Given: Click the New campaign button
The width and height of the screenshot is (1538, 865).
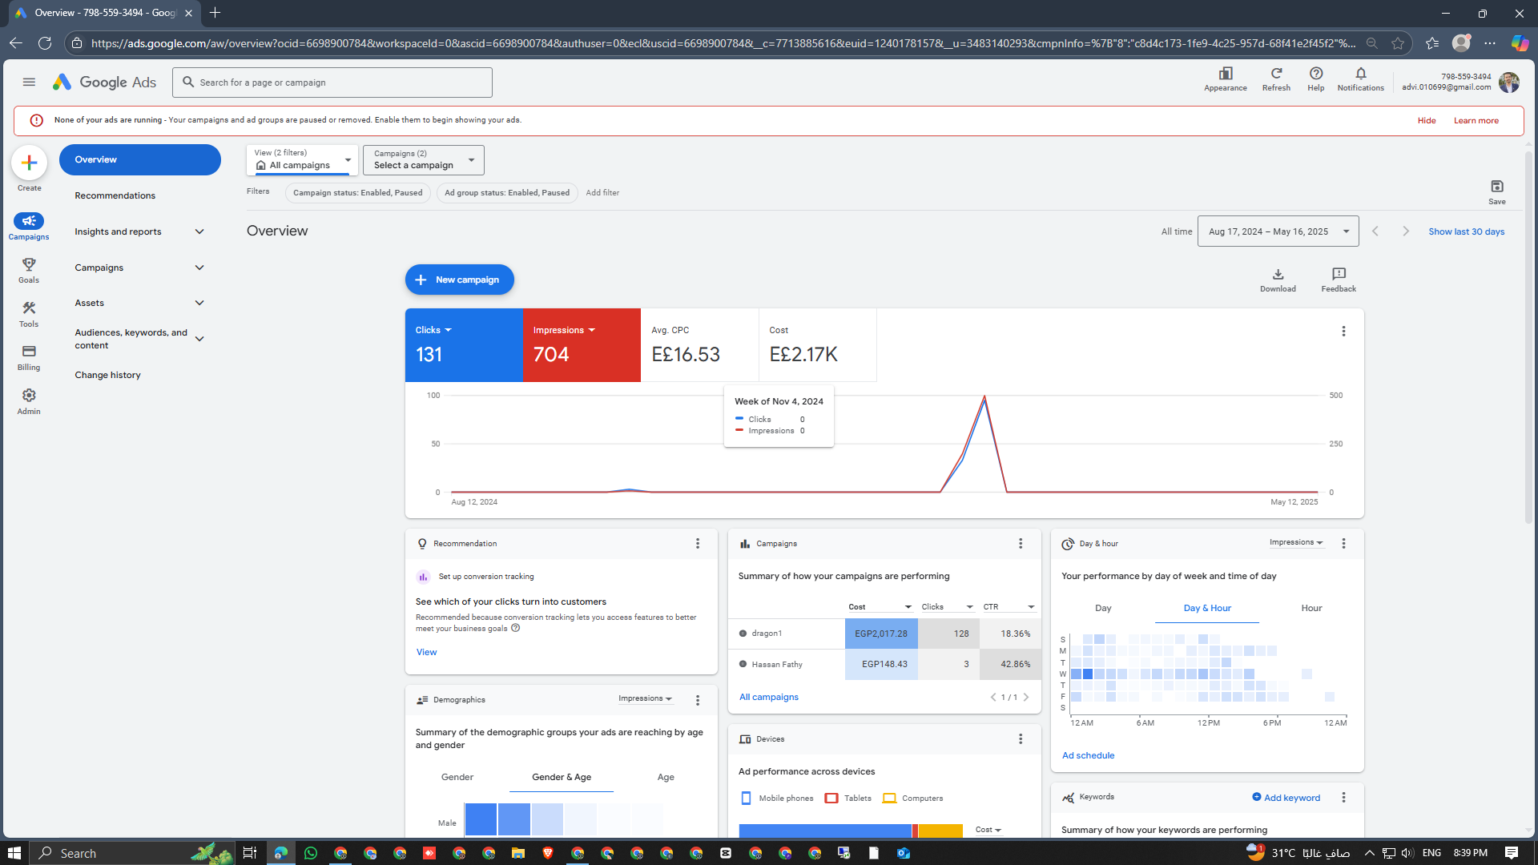Looking at the screenshot, I should (x=459, y=280).
